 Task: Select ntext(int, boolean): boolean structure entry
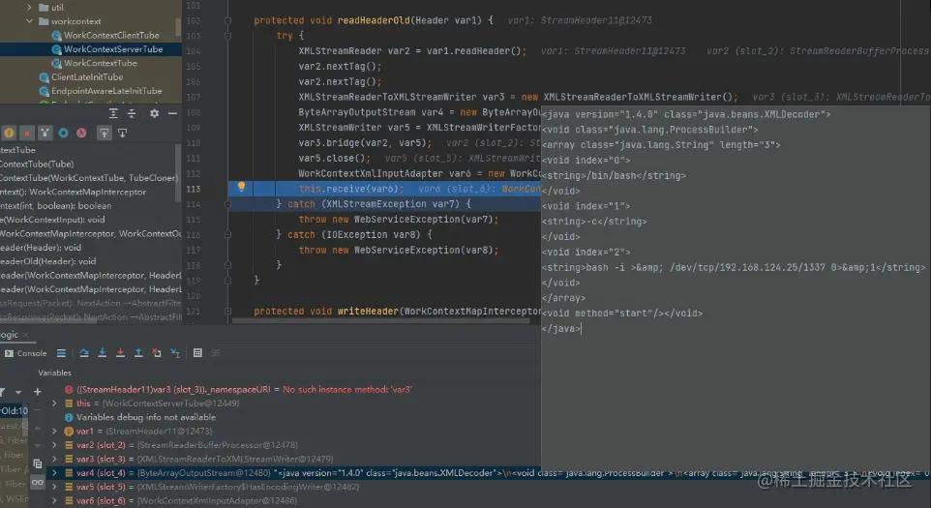point(56,205)
